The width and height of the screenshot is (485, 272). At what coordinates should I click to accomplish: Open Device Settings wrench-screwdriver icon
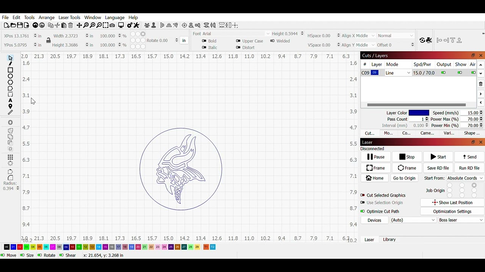click(136, 25)
